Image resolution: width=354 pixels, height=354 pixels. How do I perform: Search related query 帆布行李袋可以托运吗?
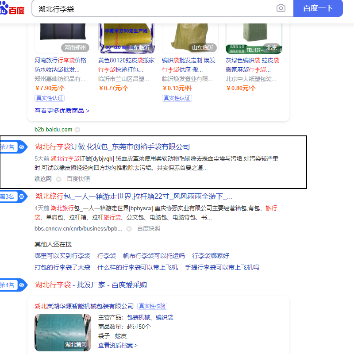pyautogui.click(x=154, y=256)
